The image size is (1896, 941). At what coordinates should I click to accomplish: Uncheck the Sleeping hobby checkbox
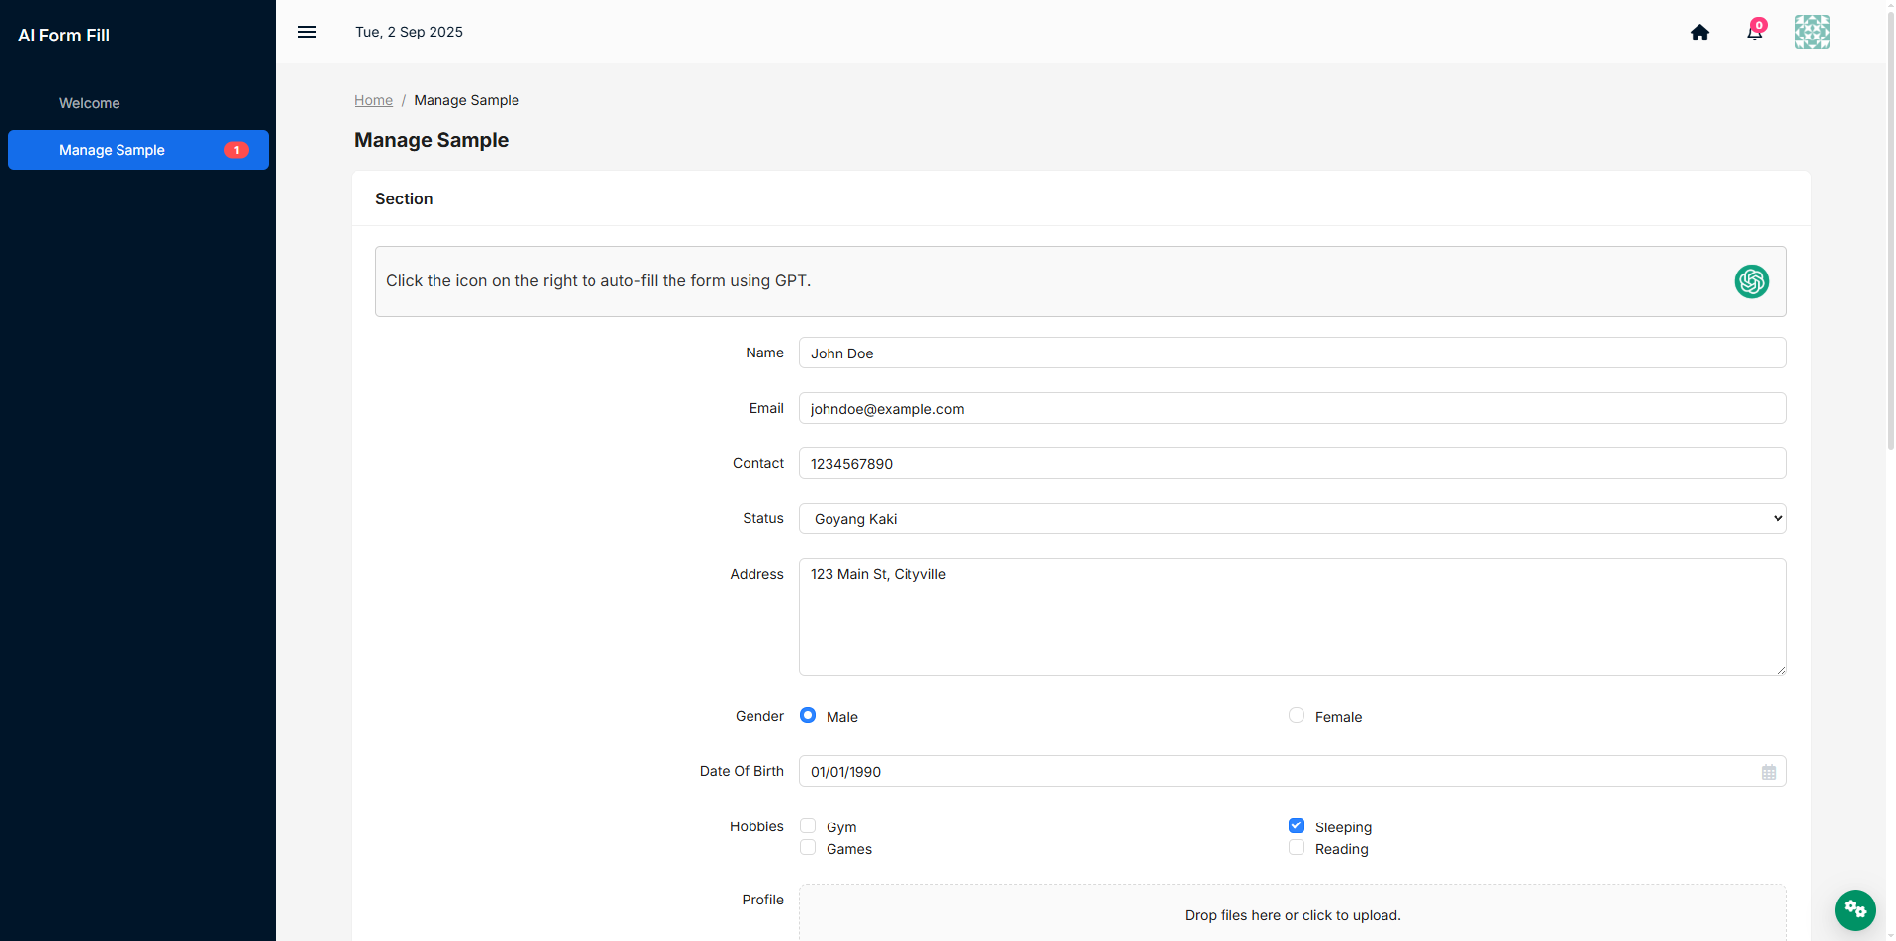pyautogui.click(x=1297, y=825)
